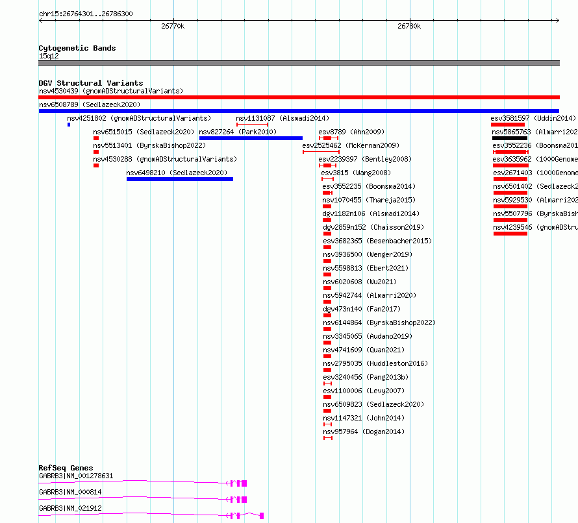Select nsv6515015 Sedlazeck2020 label
The width and height of the screenshot is (578, 523).
[x=144, y=132]
